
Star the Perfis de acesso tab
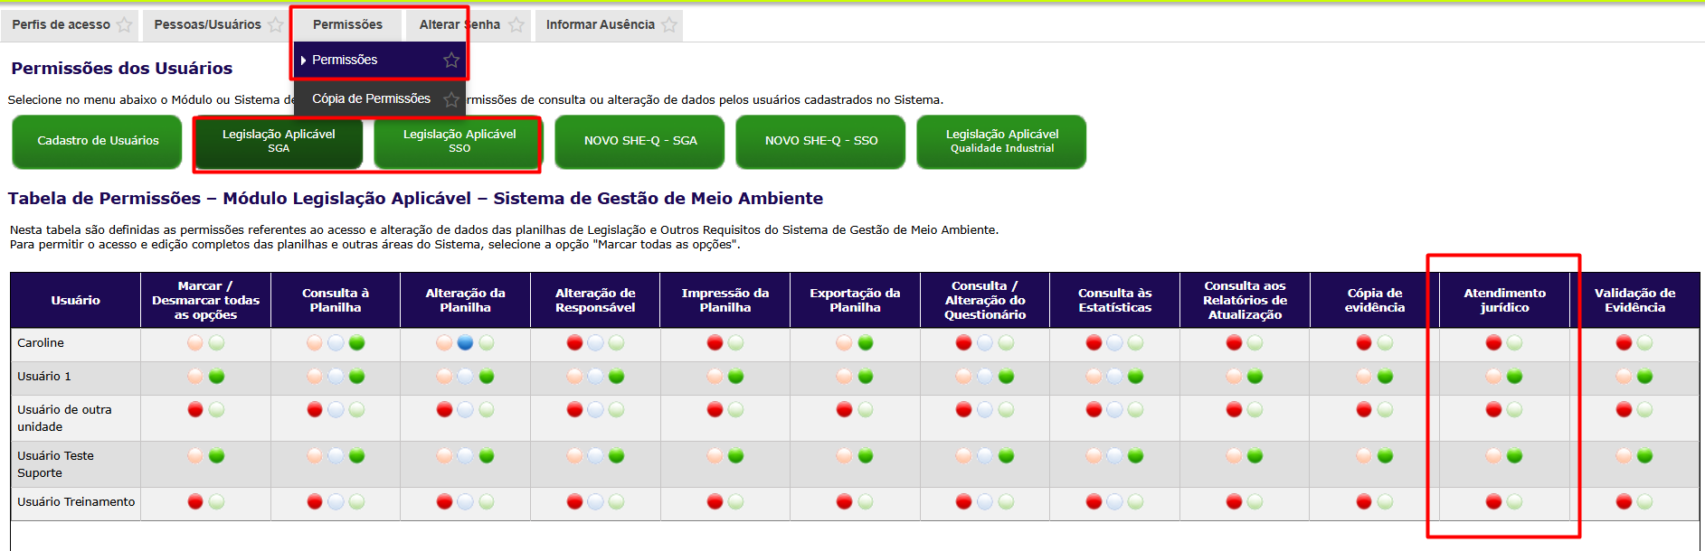[x=125, y=25]
